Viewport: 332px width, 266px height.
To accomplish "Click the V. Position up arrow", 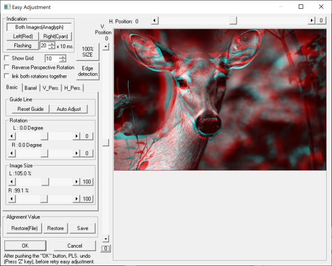I will tap(106, 47).
